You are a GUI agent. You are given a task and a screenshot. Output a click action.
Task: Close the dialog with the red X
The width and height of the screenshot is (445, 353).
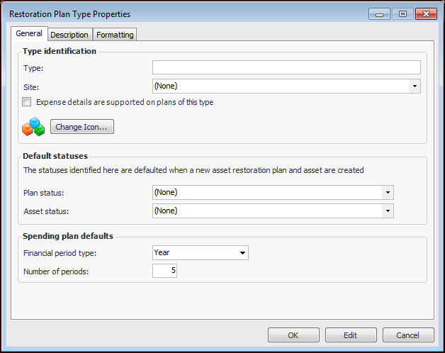(427, 13)
